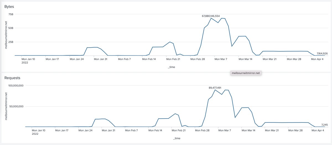Select Mon Feb 21 tick in Bytes chart

[173, 59]
